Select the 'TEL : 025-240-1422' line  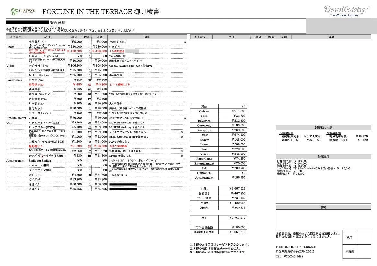(289, 256)
